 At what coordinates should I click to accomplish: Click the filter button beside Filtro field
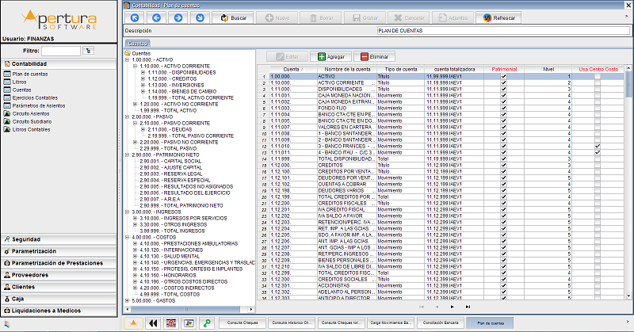pos(88,51)
